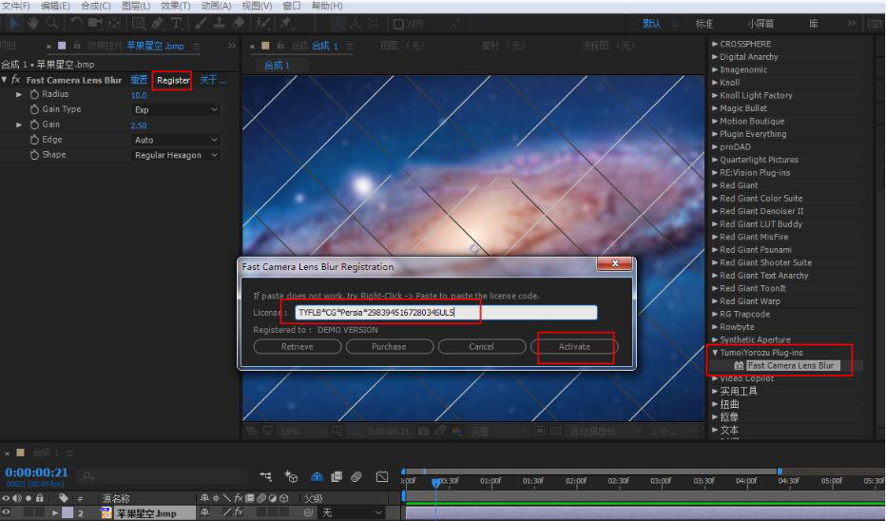The image size is (886, 521).
Task: Open the Gain Type dropdown showing Exp
Action: [176, 109]
